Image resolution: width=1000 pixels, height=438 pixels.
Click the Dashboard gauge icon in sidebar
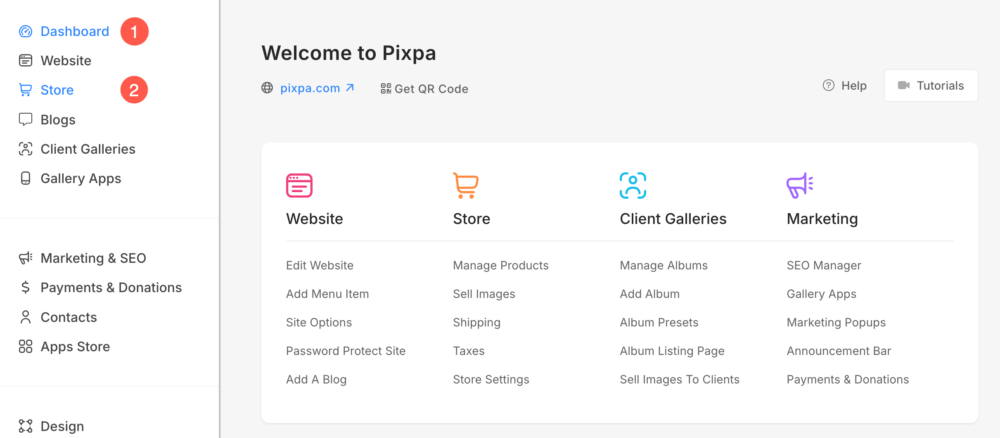[x=26, y=31]
